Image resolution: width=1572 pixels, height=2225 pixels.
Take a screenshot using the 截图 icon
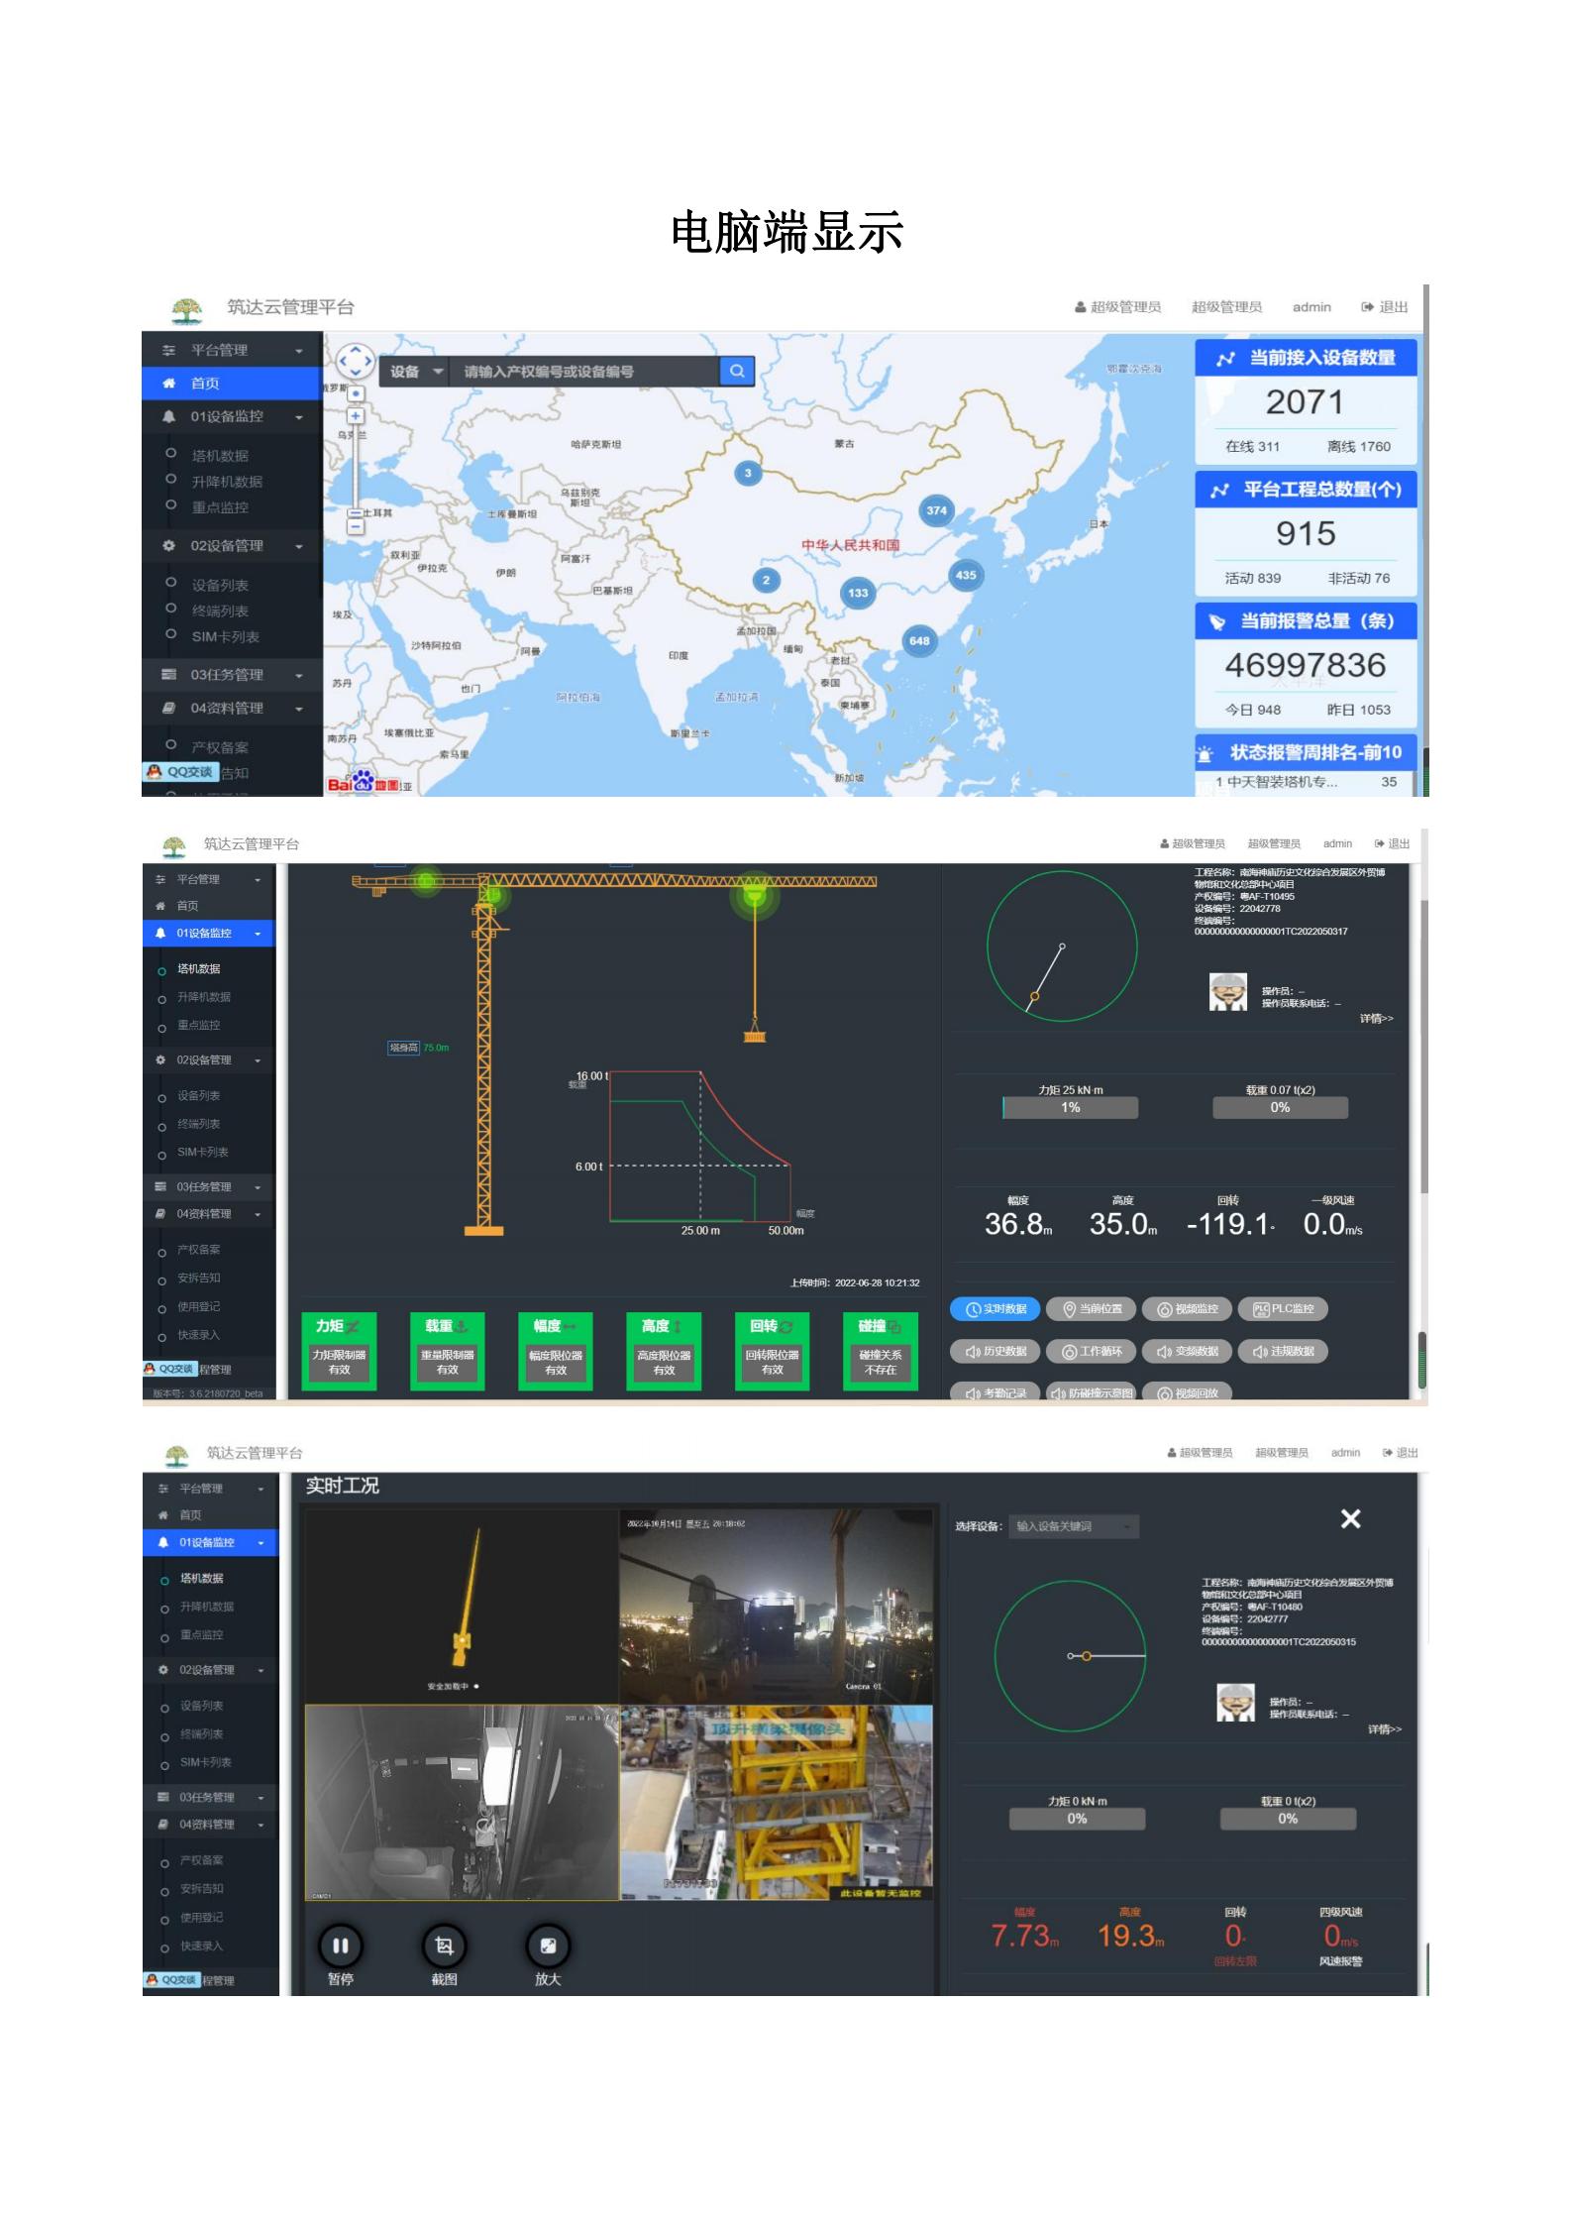click(x=444, y=1946)
